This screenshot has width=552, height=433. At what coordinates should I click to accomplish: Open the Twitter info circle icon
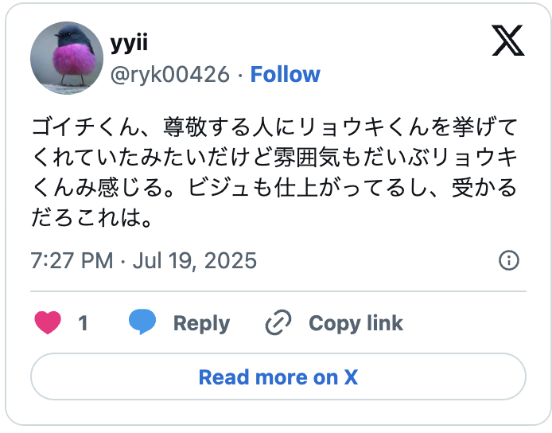pos(509,260)
